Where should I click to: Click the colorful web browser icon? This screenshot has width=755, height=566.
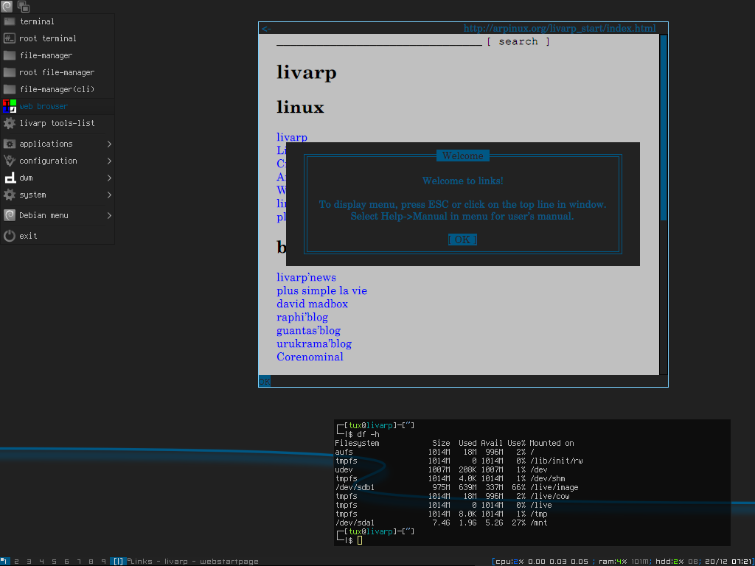coord(9,106)
